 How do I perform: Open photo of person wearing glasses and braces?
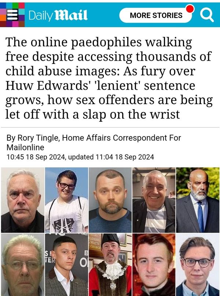(66, 200)
